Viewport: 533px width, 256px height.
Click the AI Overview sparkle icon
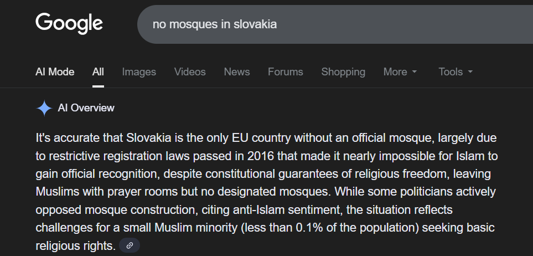coord(44,108)
